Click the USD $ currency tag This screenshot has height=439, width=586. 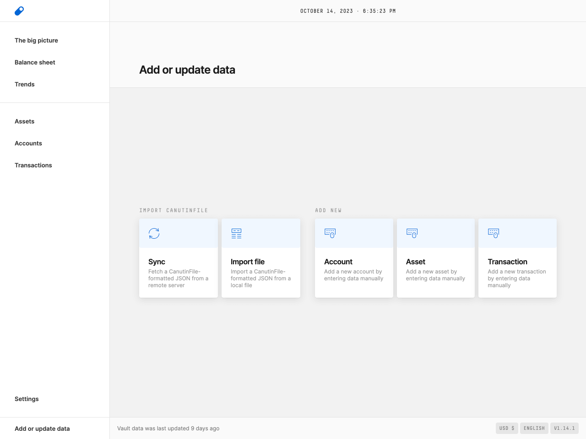point(507,428)
